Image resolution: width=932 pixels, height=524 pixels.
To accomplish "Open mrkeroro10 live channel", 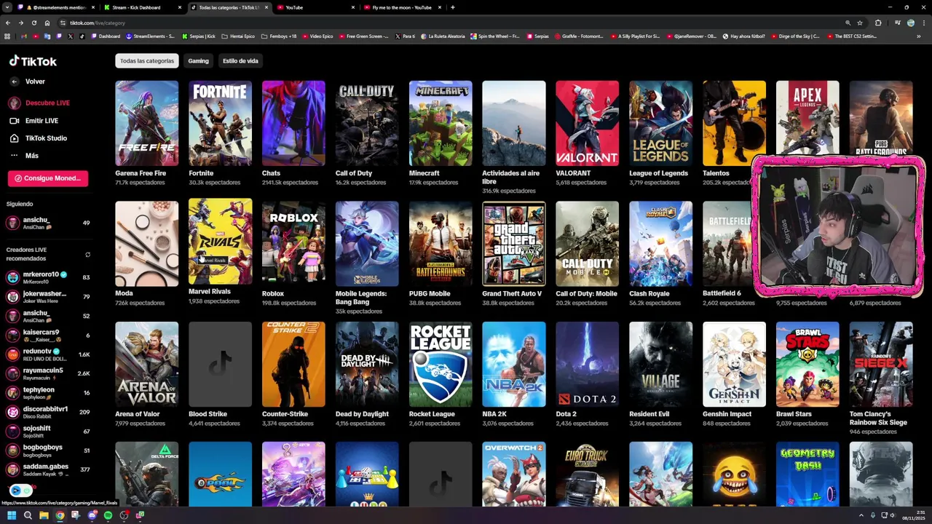I will point(48,277).
